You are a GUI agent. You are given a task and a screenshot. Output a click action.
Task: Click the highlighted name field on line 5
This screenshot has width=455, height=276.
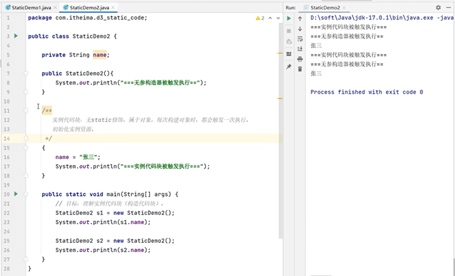(100, 55)
